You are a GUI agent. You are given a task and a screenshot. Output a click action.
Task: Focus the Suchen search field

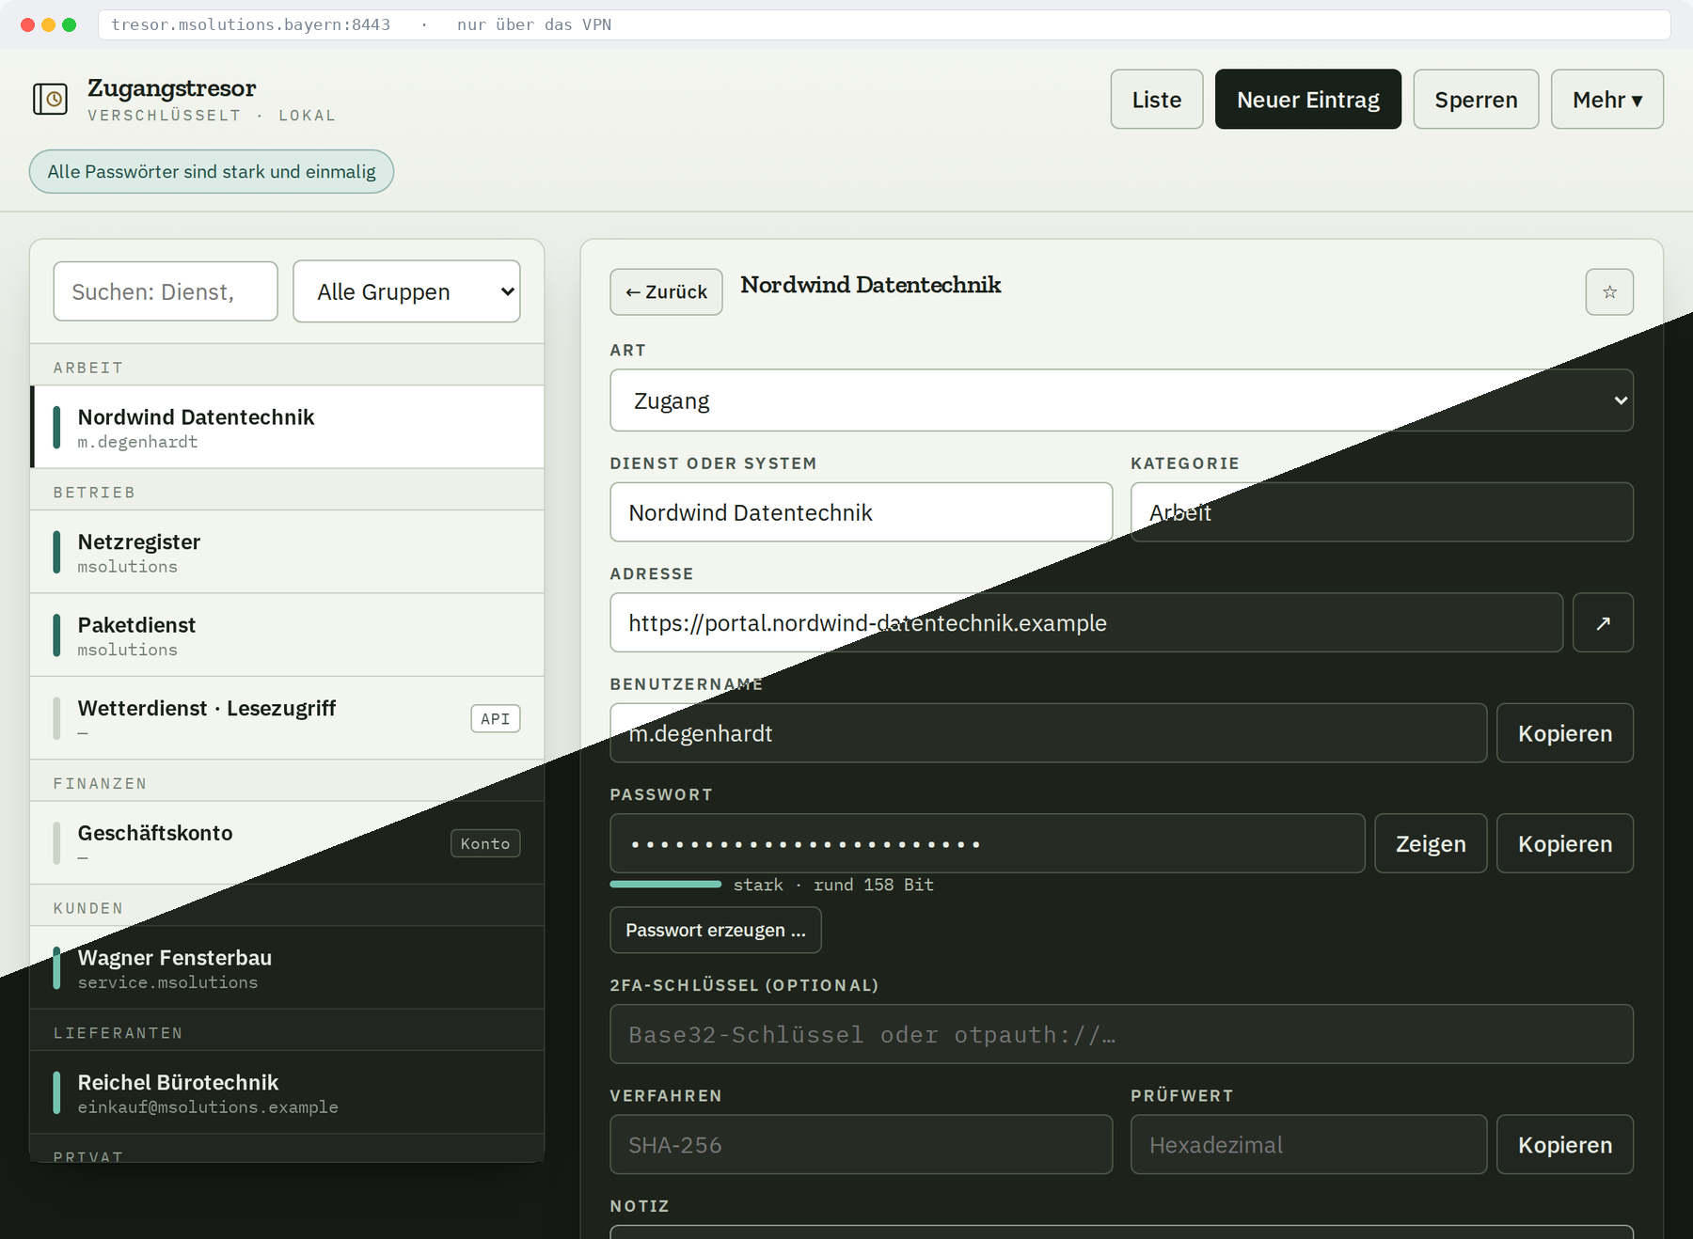pos(166,291)
